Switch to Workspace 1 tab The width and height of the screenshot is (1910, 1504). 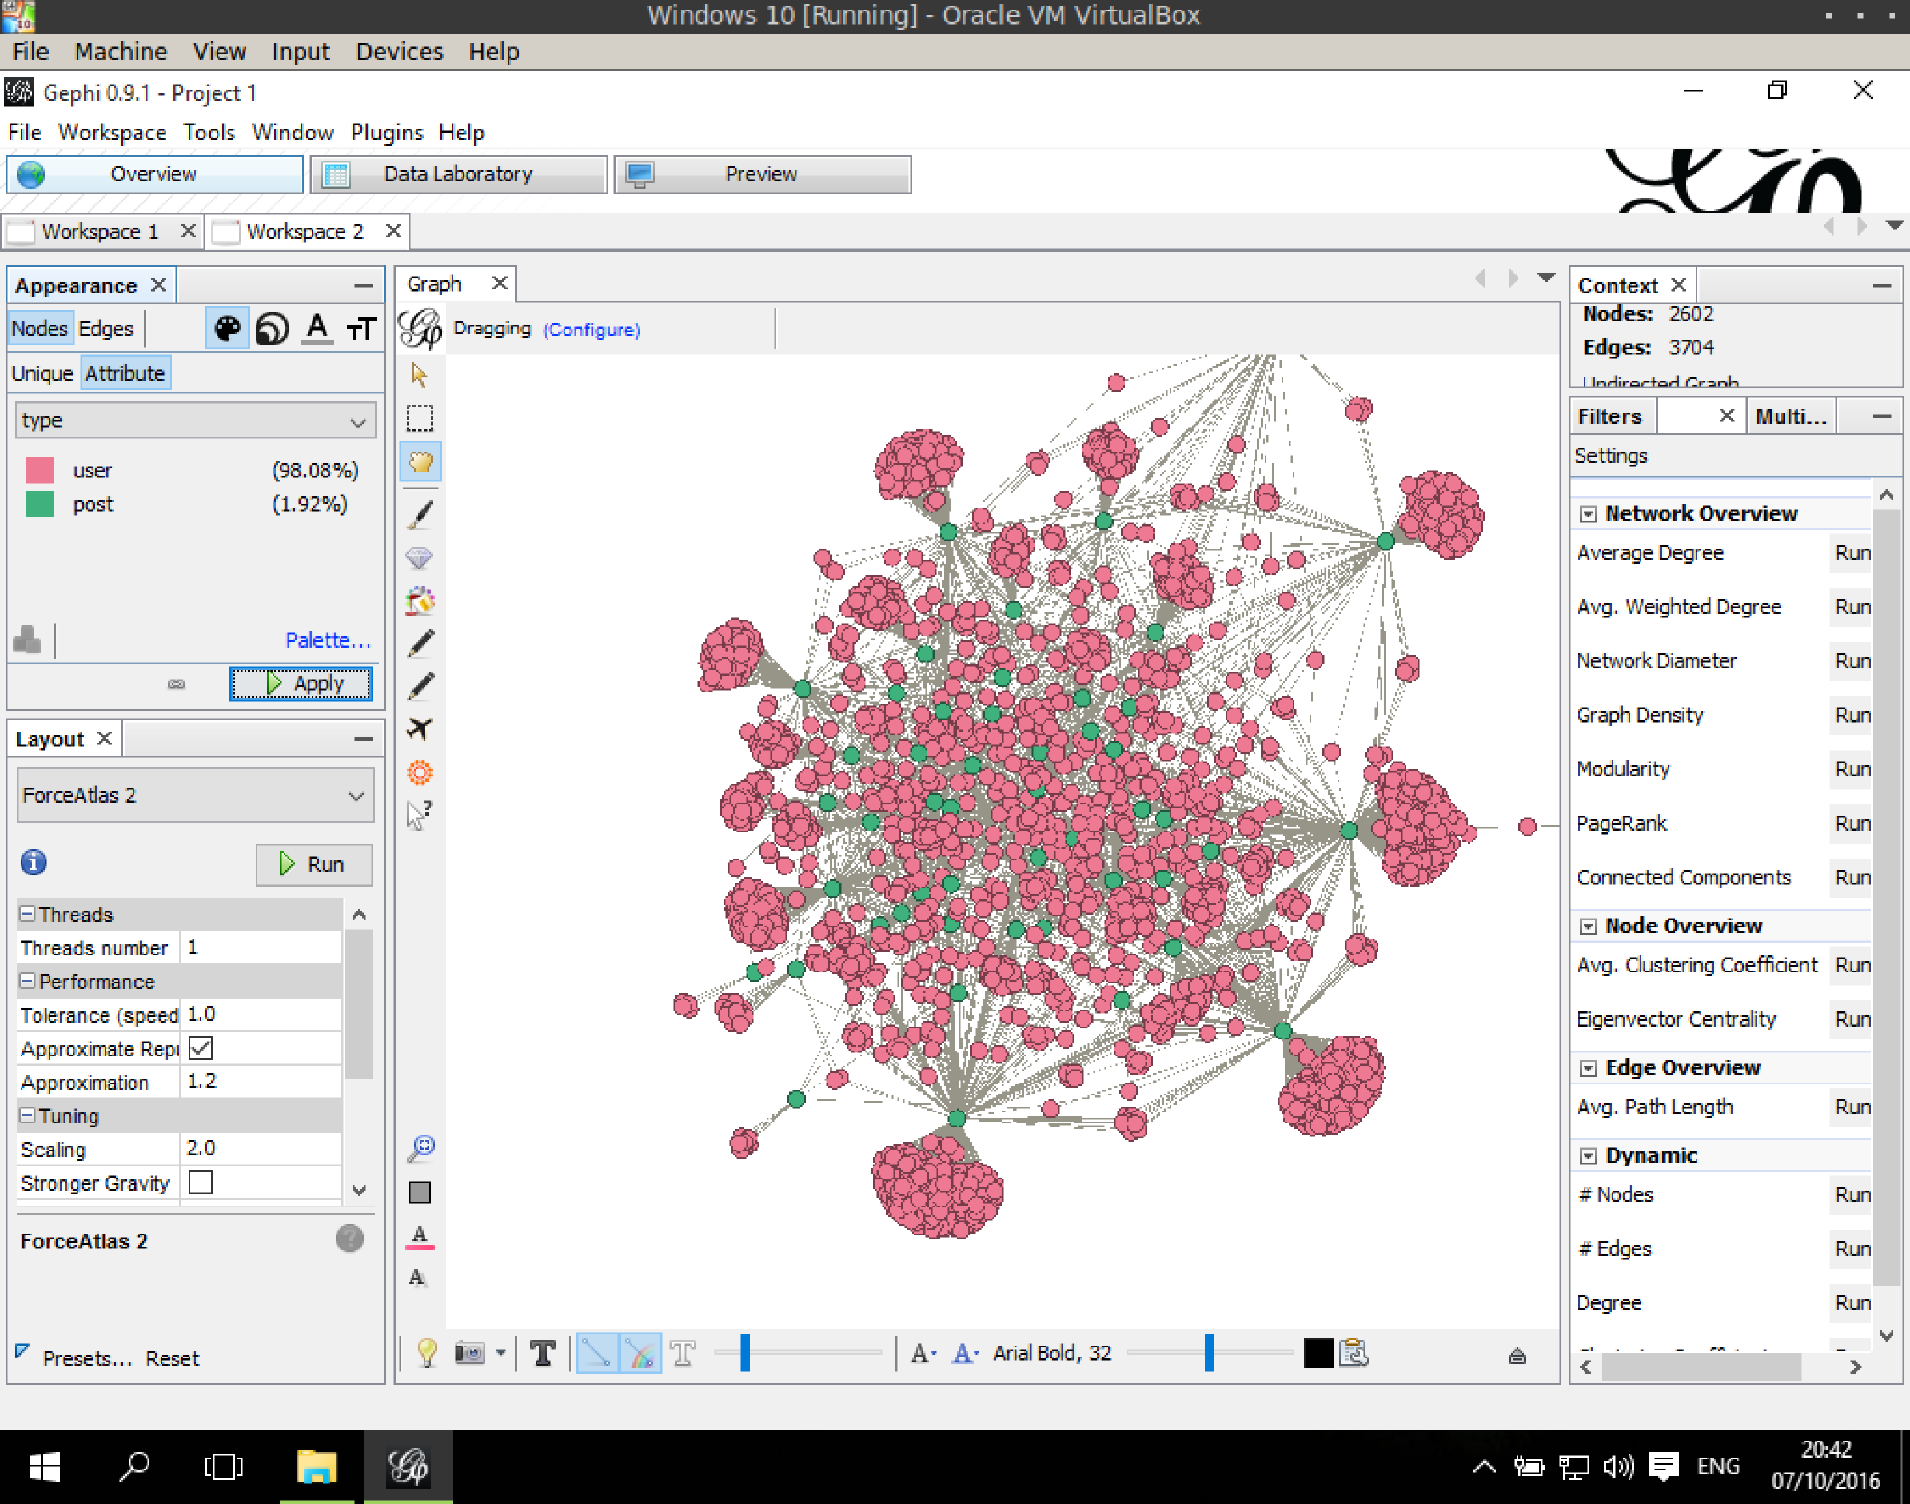coord(100,232)
